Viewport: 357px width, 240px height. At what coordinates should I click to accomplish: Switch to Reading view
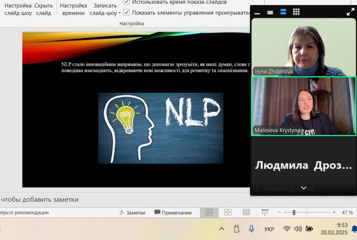pos(246,212)
